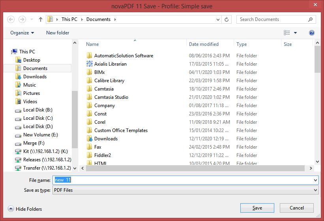Select the BIMx folder
This screenshot has height=221, width=324.
coord(99,72)
